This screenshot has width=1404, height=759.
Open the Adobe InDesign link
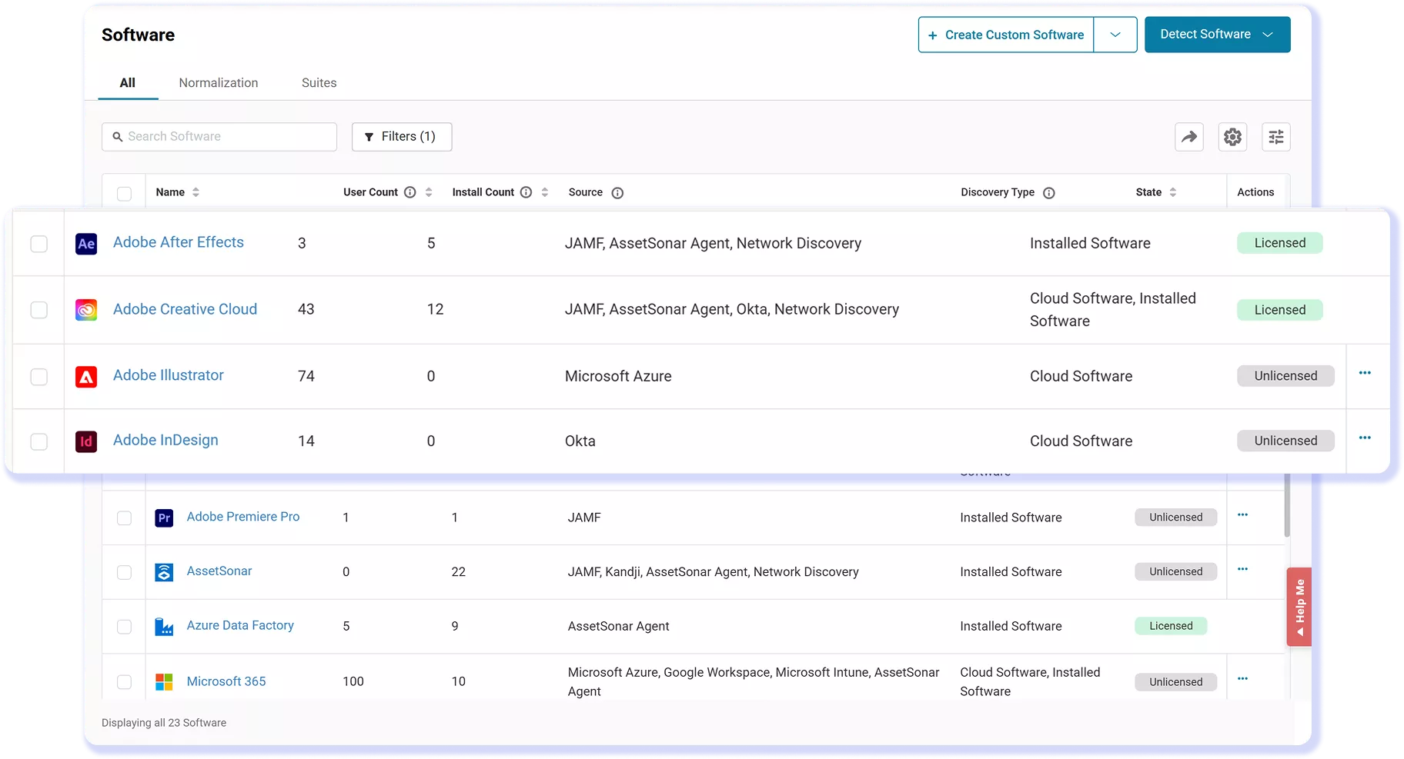pos(165,440)
